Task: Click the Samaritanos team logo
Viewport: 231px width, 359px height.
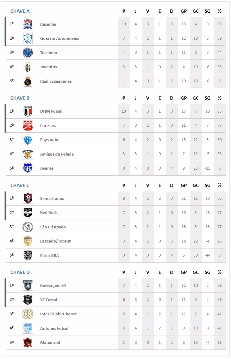Action: [28, 199]
